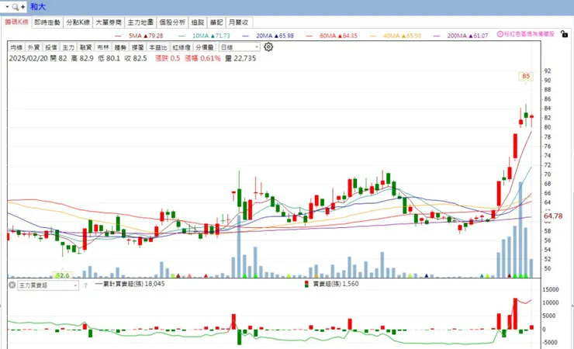Open the 個股分析 tab
574x349 pixels.
[x=172, y=22]
